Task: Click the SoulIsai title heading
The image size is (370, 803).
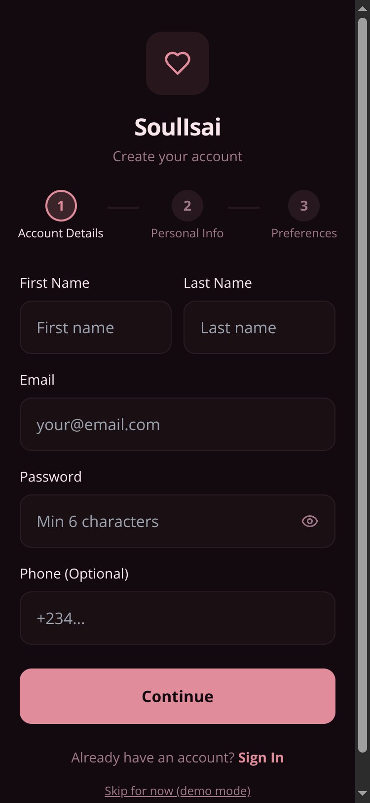Action: pos(178,127)
